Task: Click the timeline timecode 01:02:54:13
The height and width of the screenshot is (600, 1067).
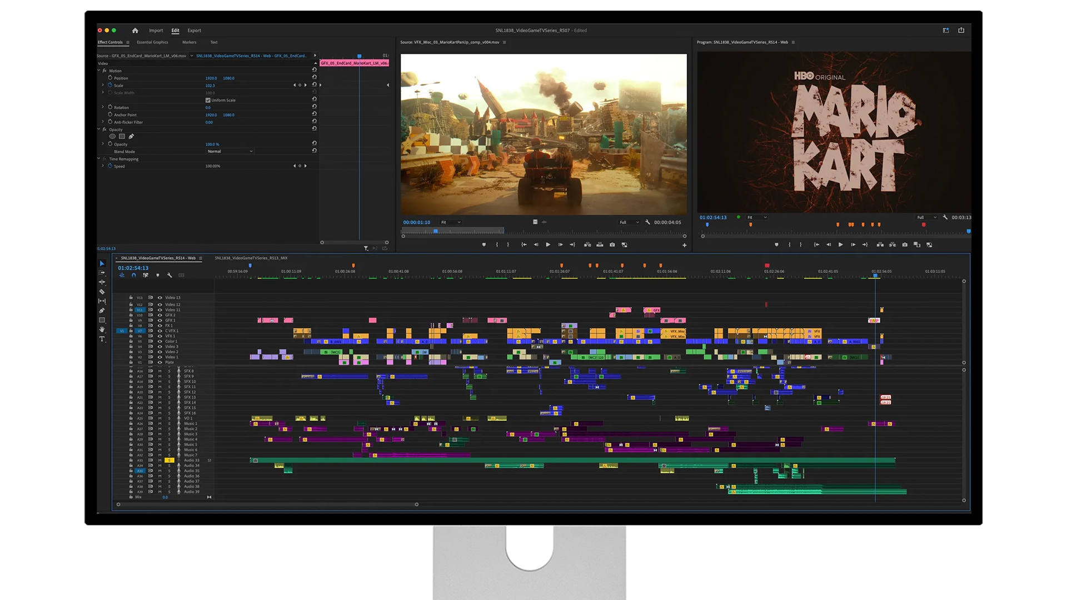Action: coord(133,268)
